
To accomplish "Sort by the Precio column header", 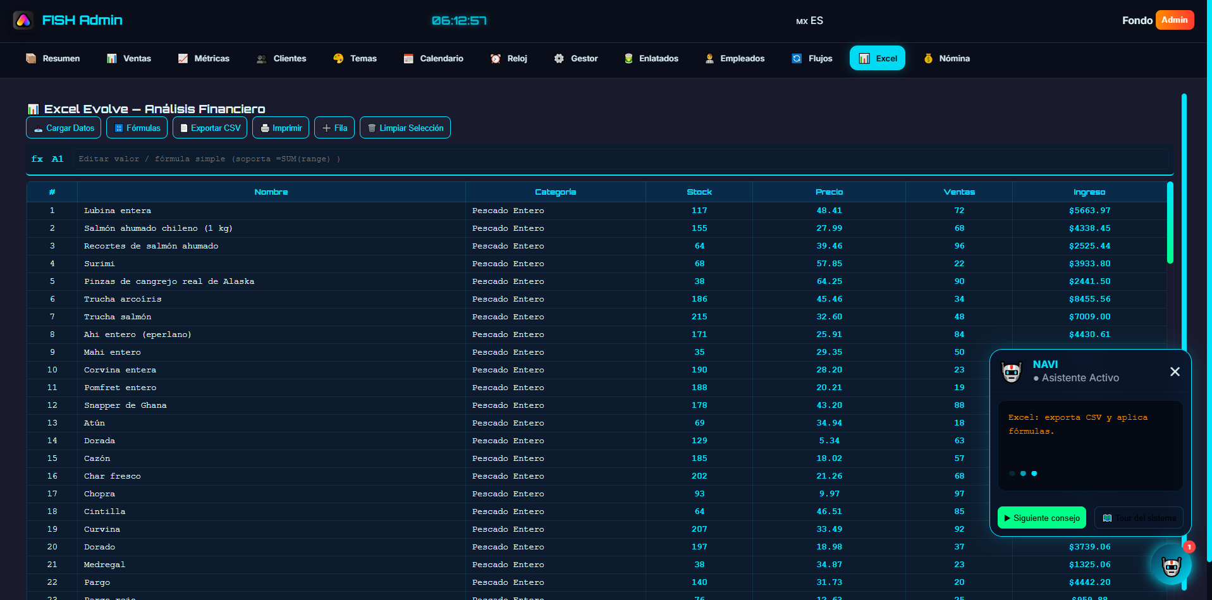I will (x=829, y=192).
